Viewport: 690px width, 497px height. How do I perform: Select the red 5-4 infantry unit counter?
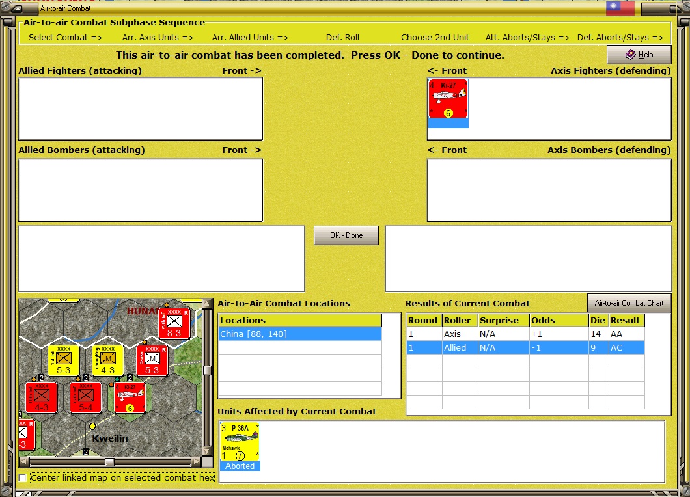86,397
